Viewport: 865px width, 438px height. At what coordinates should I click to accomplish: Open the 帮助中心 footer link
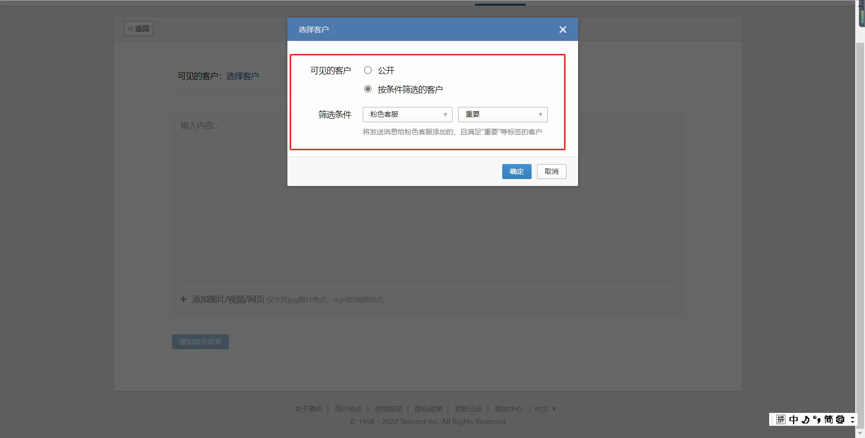[508, 409]
